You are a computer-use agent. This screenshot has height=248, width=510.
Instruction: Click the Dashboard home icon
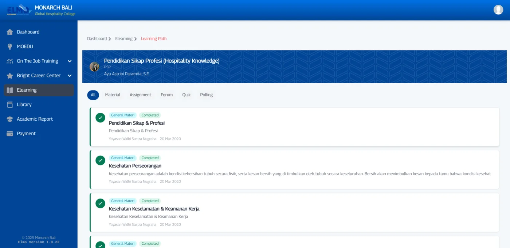[x=10, y=32]
